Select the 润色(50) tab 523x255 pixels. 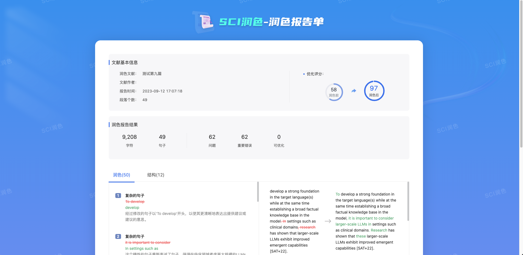[121, 175]
